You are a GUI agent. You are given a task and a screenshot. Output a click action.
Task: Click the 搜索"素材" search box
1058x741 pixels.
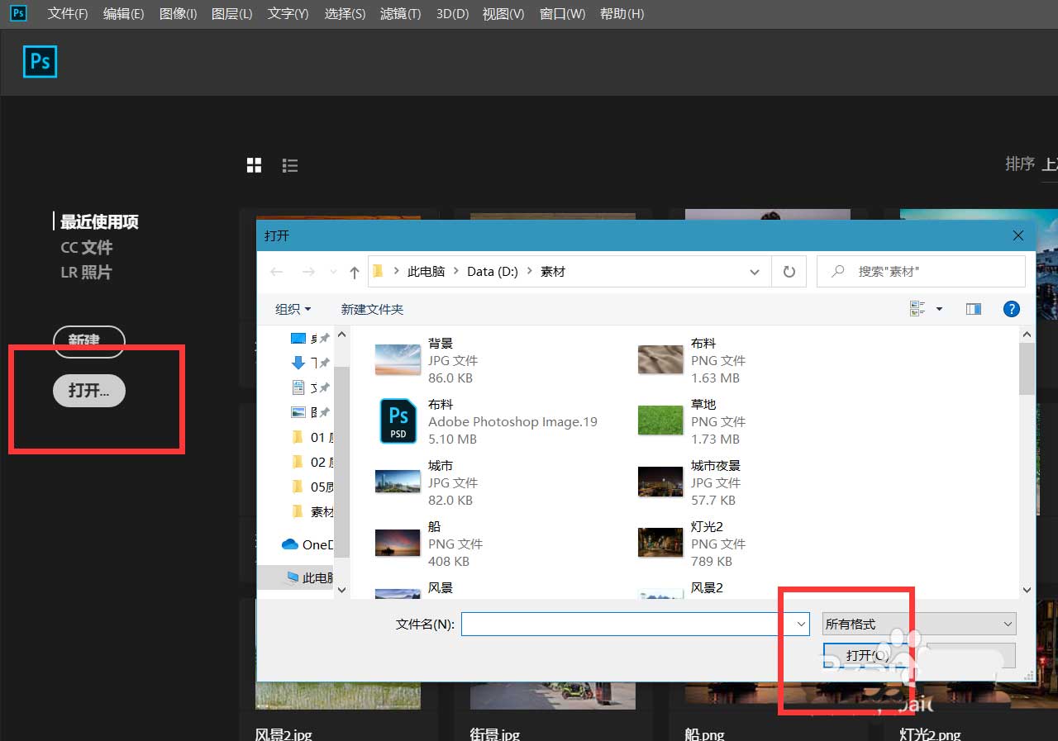pos(921,271)
